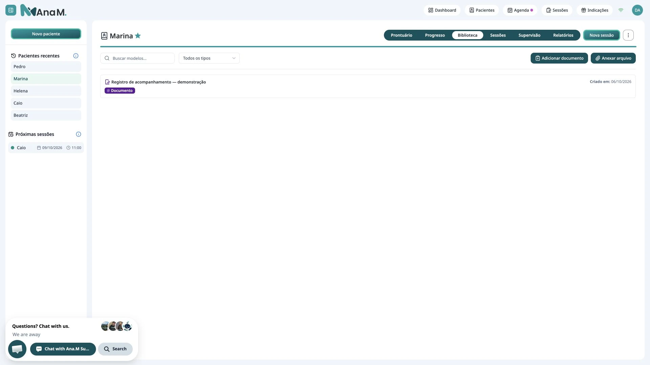Show info about Próximas sessões
Viewport: 650px width, 365px height.
click(x=79, y=134)
